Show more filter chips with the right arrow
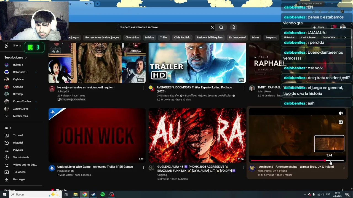This screenshot has width=353, height=198. [345, 37]
